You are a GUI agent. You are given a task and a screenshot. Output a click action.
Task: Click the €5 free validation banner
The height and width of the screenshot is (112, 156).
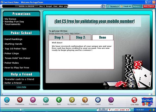[x=95, y=21]
